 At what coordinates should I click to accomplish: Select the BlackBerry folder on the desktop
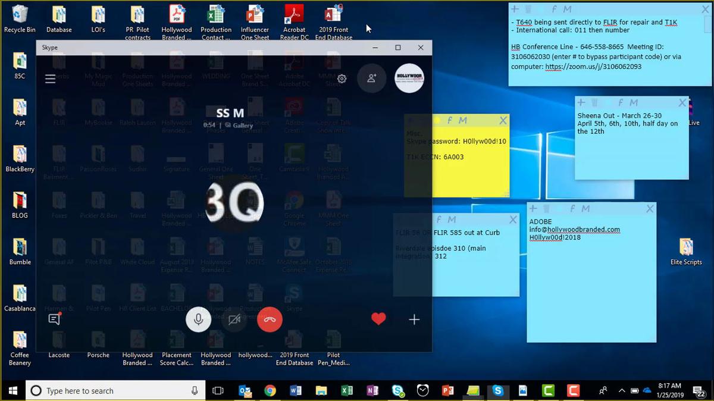pos(20,158)
